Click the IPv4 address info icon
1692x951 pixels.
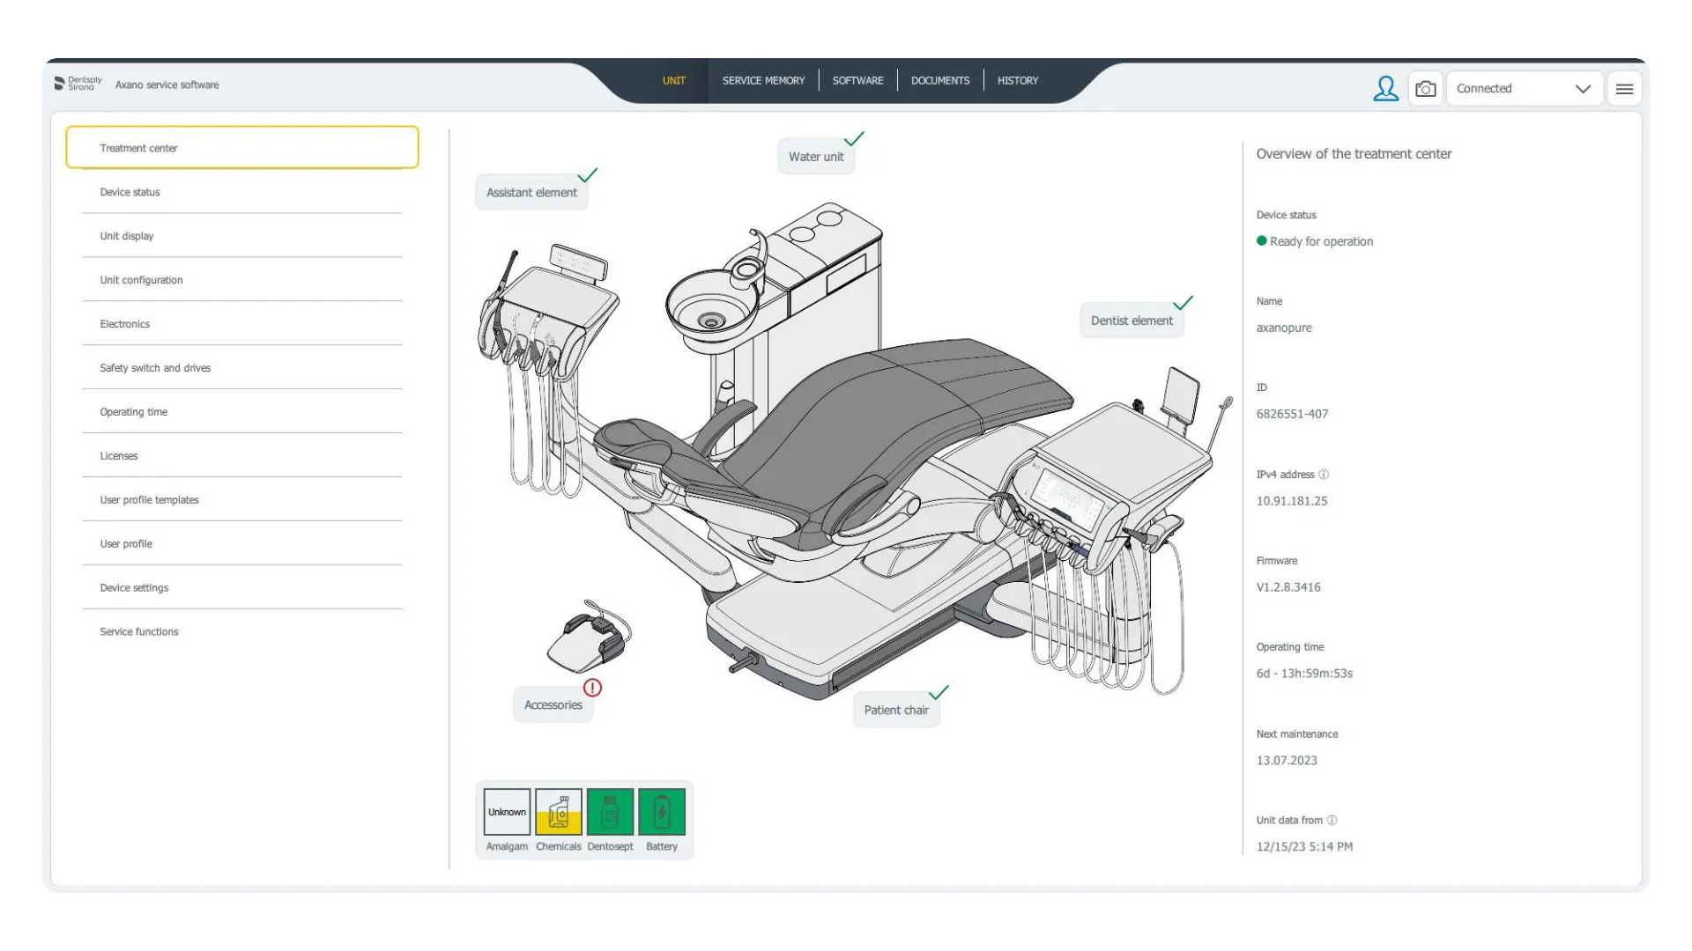tap(1323, 475)
